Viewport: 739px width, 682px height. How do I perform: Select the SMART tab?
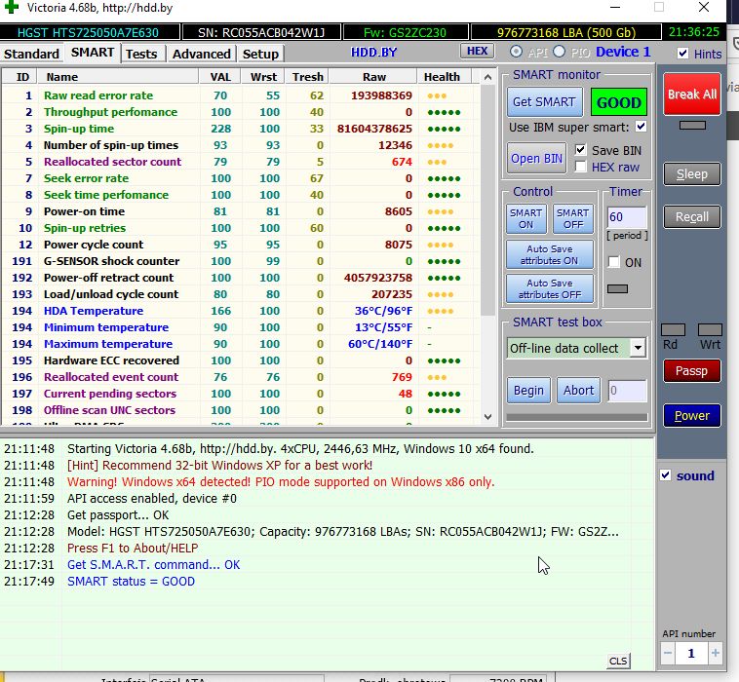pyautogui.click(x=93, y=53)
